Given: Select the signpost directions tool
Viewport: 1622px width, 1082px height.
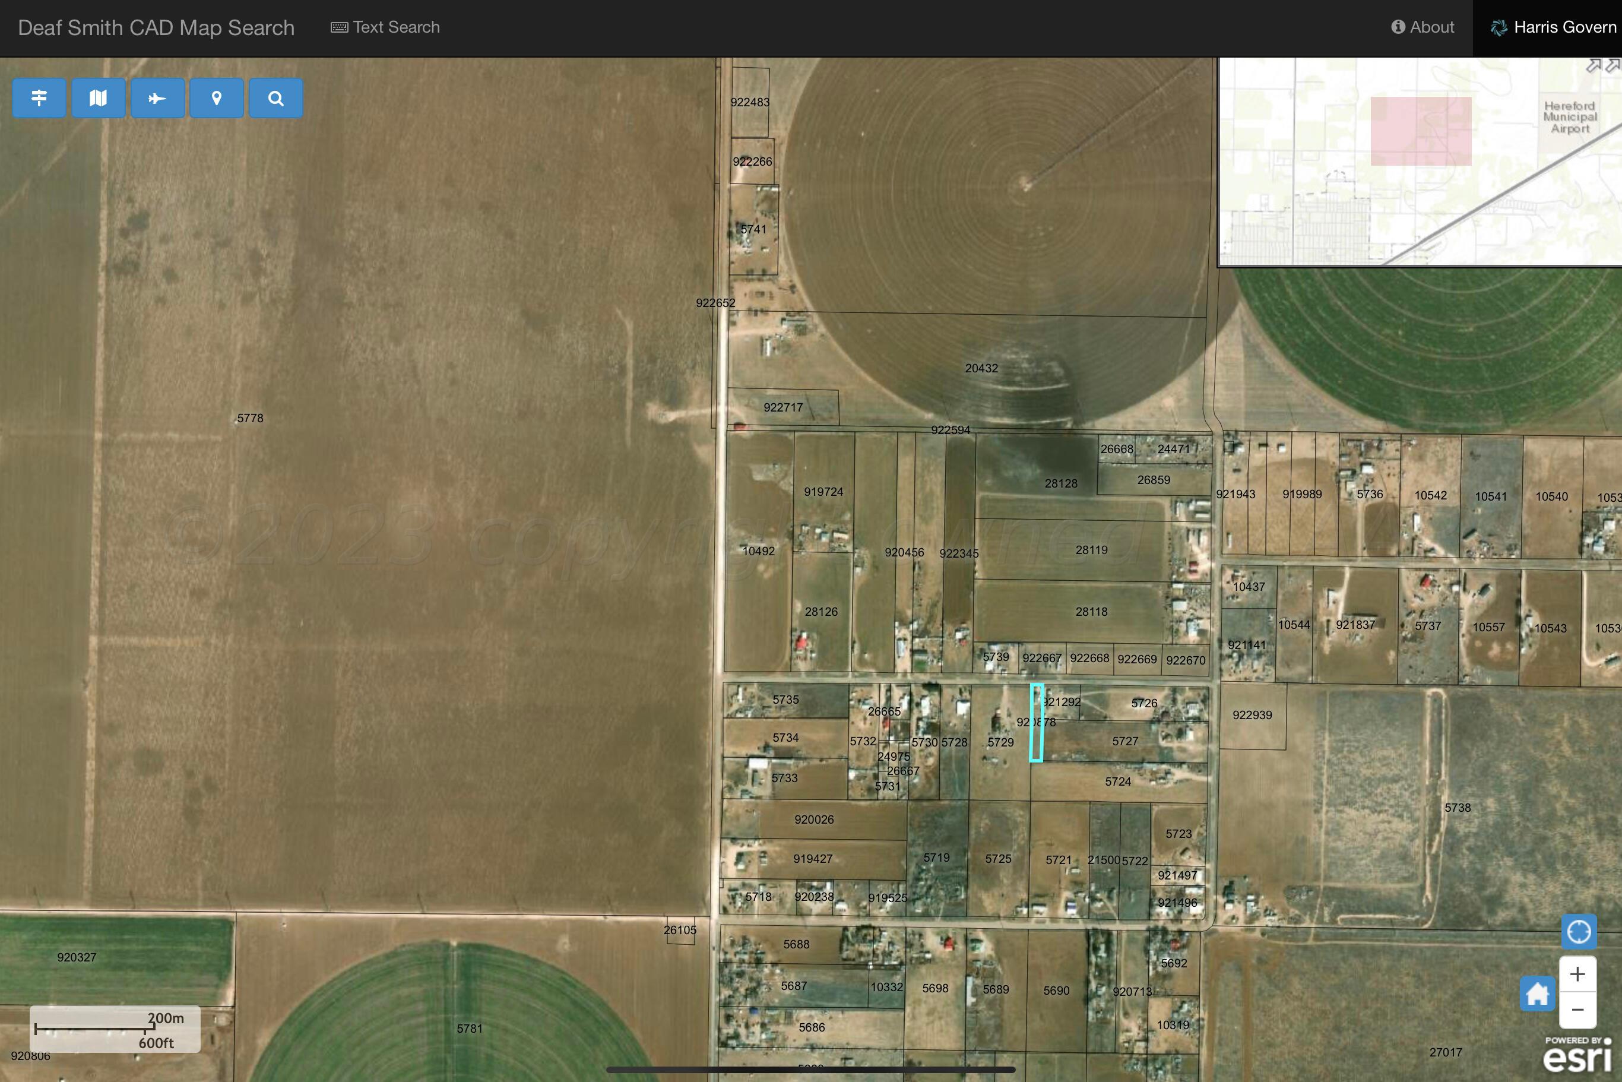Looking at the screenshot, I should (39, 98).
